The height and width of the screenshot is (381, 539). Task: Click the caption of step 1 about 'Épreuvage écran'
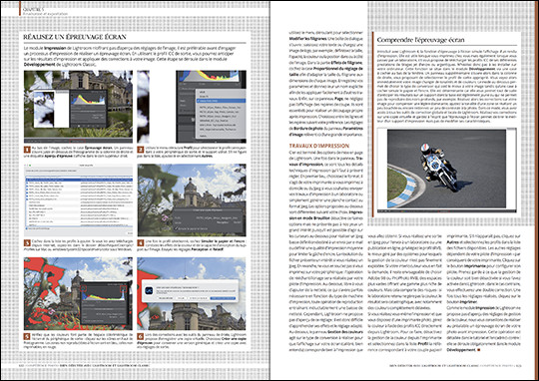coord(79,153)
